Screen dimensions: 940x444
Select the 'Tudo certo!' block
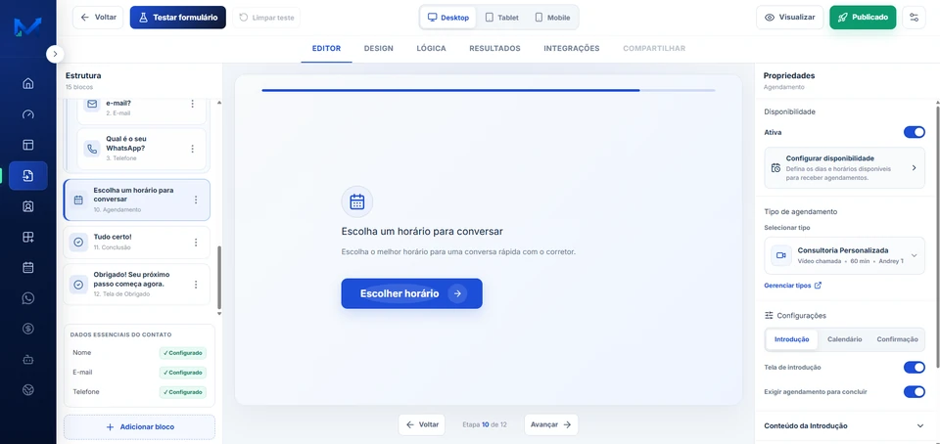[x=137, y=243]
